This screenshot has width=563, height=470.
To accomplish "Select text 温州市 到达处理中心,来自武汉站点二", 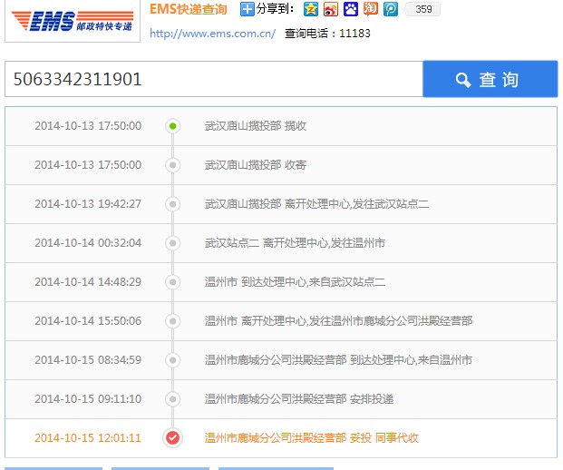I will coord(295,282).
